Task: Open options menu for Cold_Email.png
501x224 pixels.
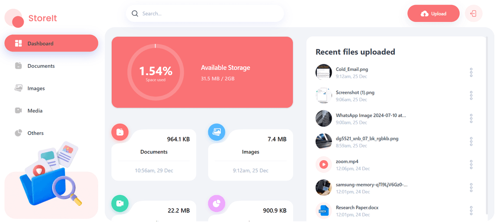Action: pos(471,72)
